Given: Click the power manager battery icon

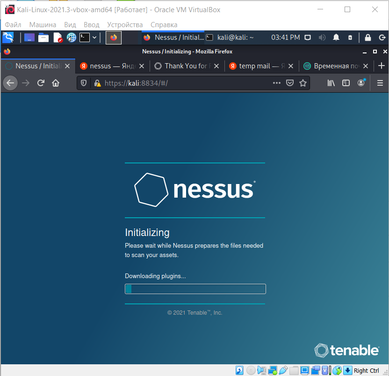Looking at the screenshot, I should point(350,37).
